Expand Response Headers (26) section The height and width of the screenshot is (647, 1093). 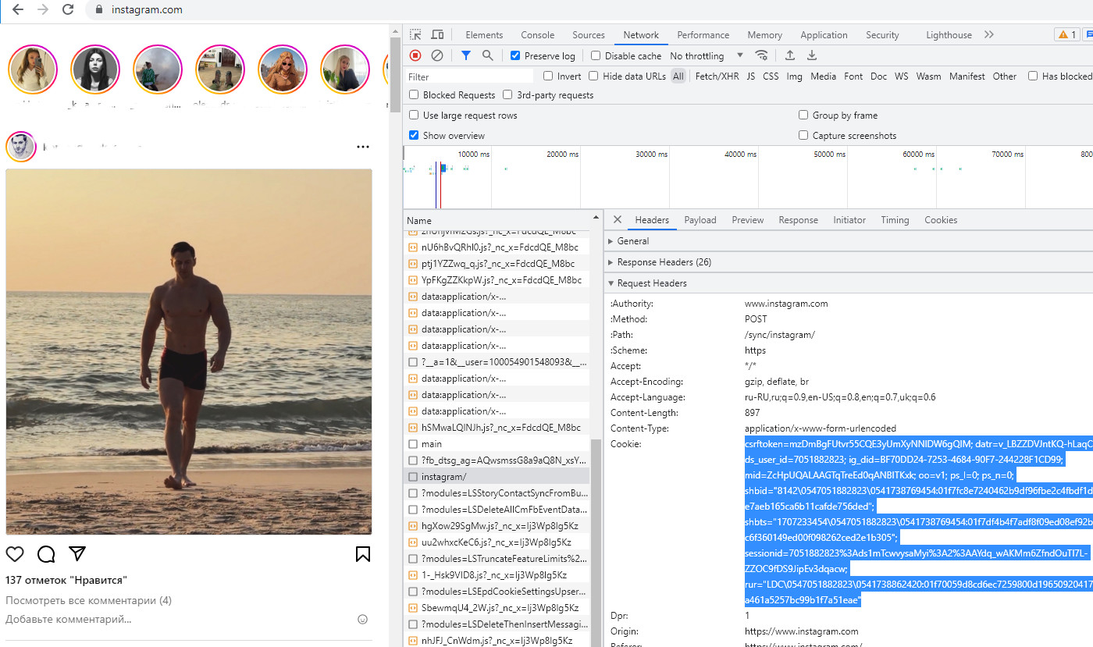tap(664, 262)
